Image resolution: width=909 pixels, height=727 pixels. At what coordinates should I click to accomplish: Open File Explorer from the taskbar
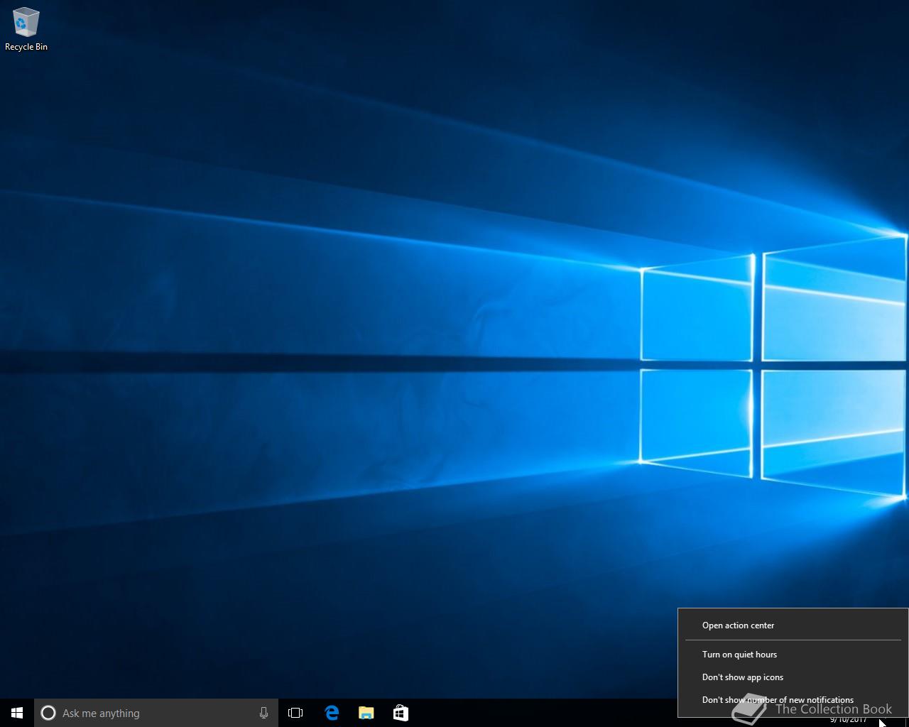click(x=366, y=713)
